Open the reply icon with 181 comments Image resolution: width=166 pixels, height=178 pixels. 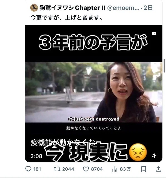(28, 169)
